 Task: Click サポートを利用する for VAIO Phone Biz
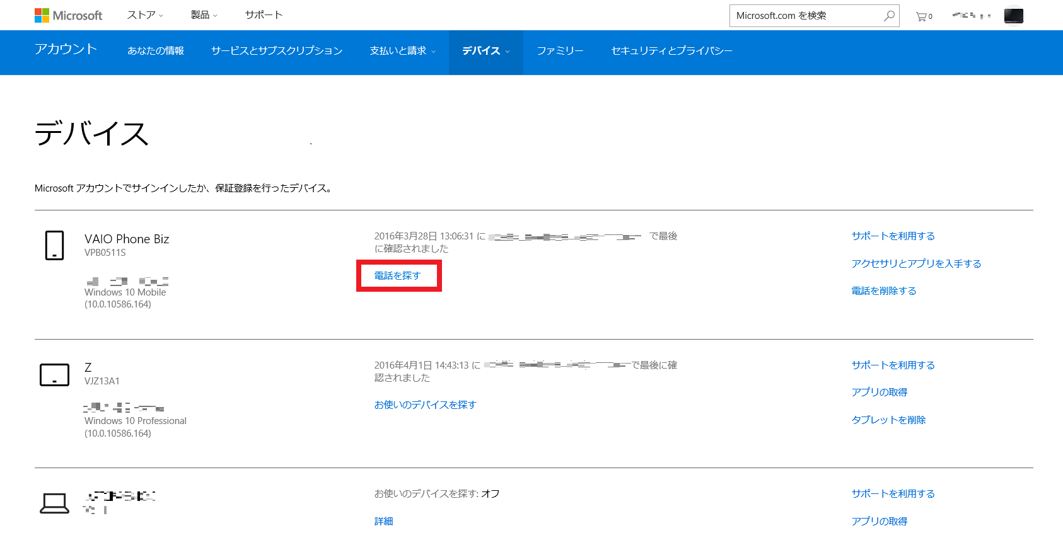coord(893,236)
